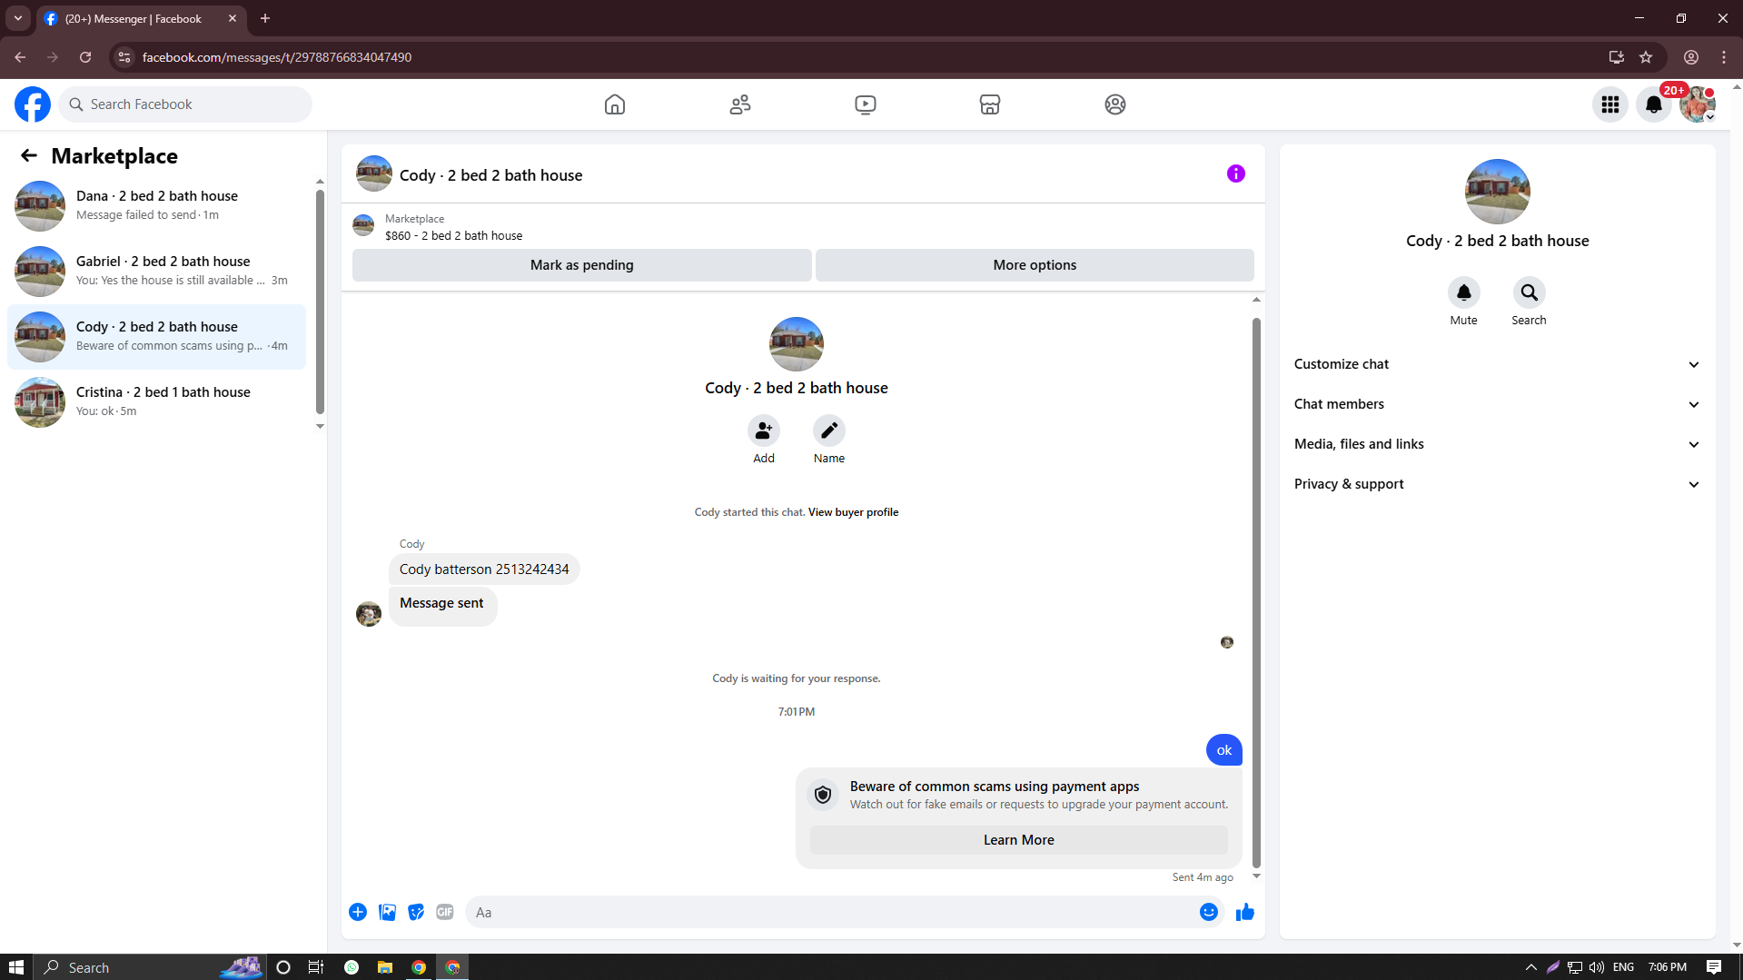Open the View buyer profile link
The height and width of the screenshot is (980, 1743).
click(x=853, y=512)
